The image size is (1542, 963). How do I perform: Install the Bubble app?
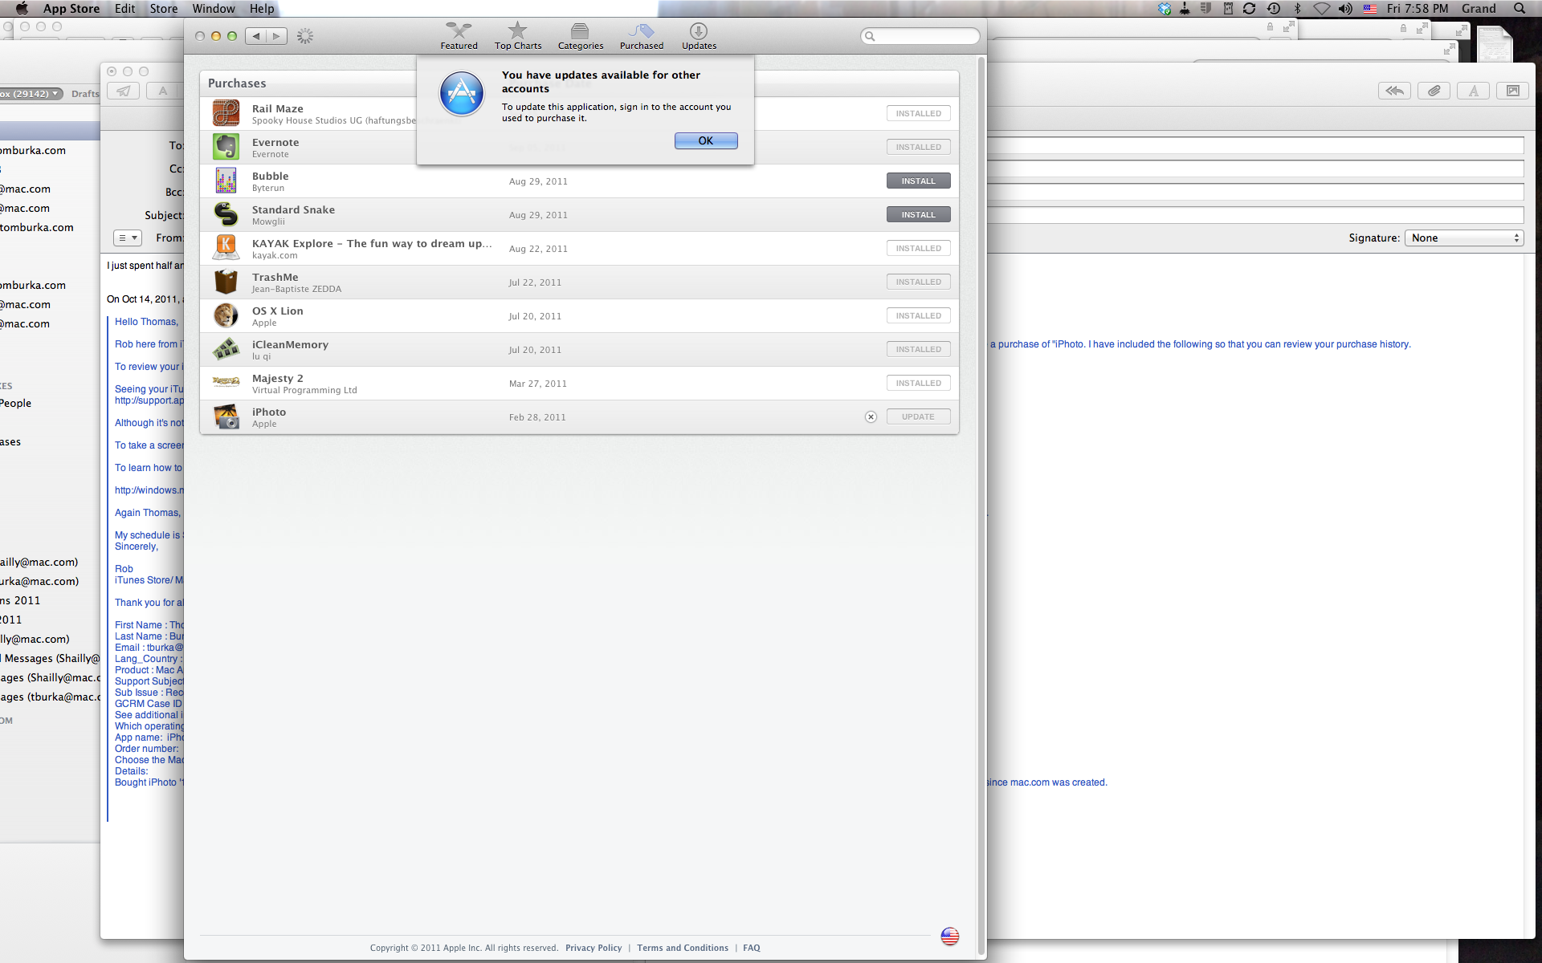click(x=918, y=181)
